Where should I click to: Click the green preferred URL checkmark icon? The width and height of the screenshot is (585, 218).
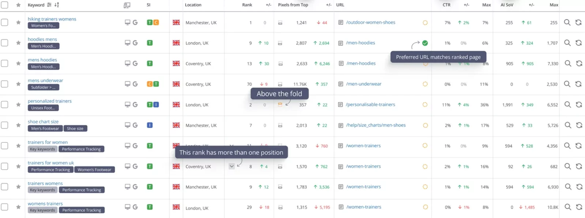pyautogui.click(x=425, y=43)
